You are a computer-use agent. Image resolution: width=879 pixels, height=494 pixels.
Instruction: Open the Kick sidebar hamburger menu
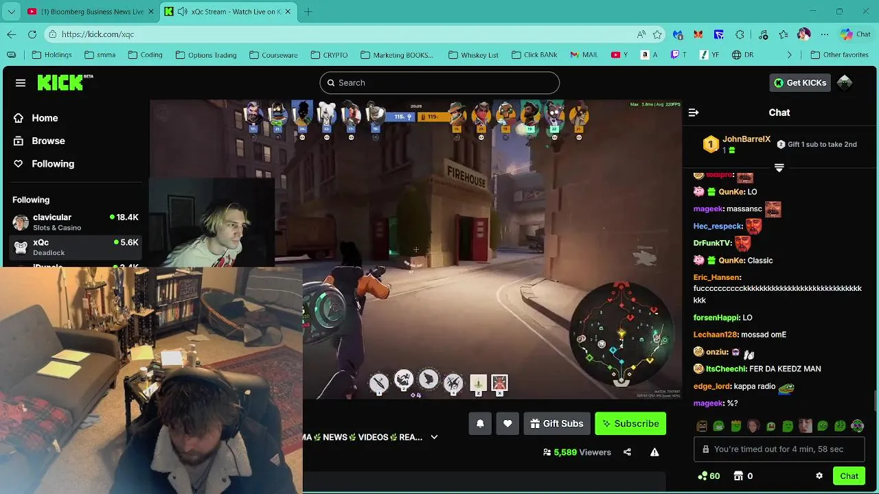[x=21, y=83]
